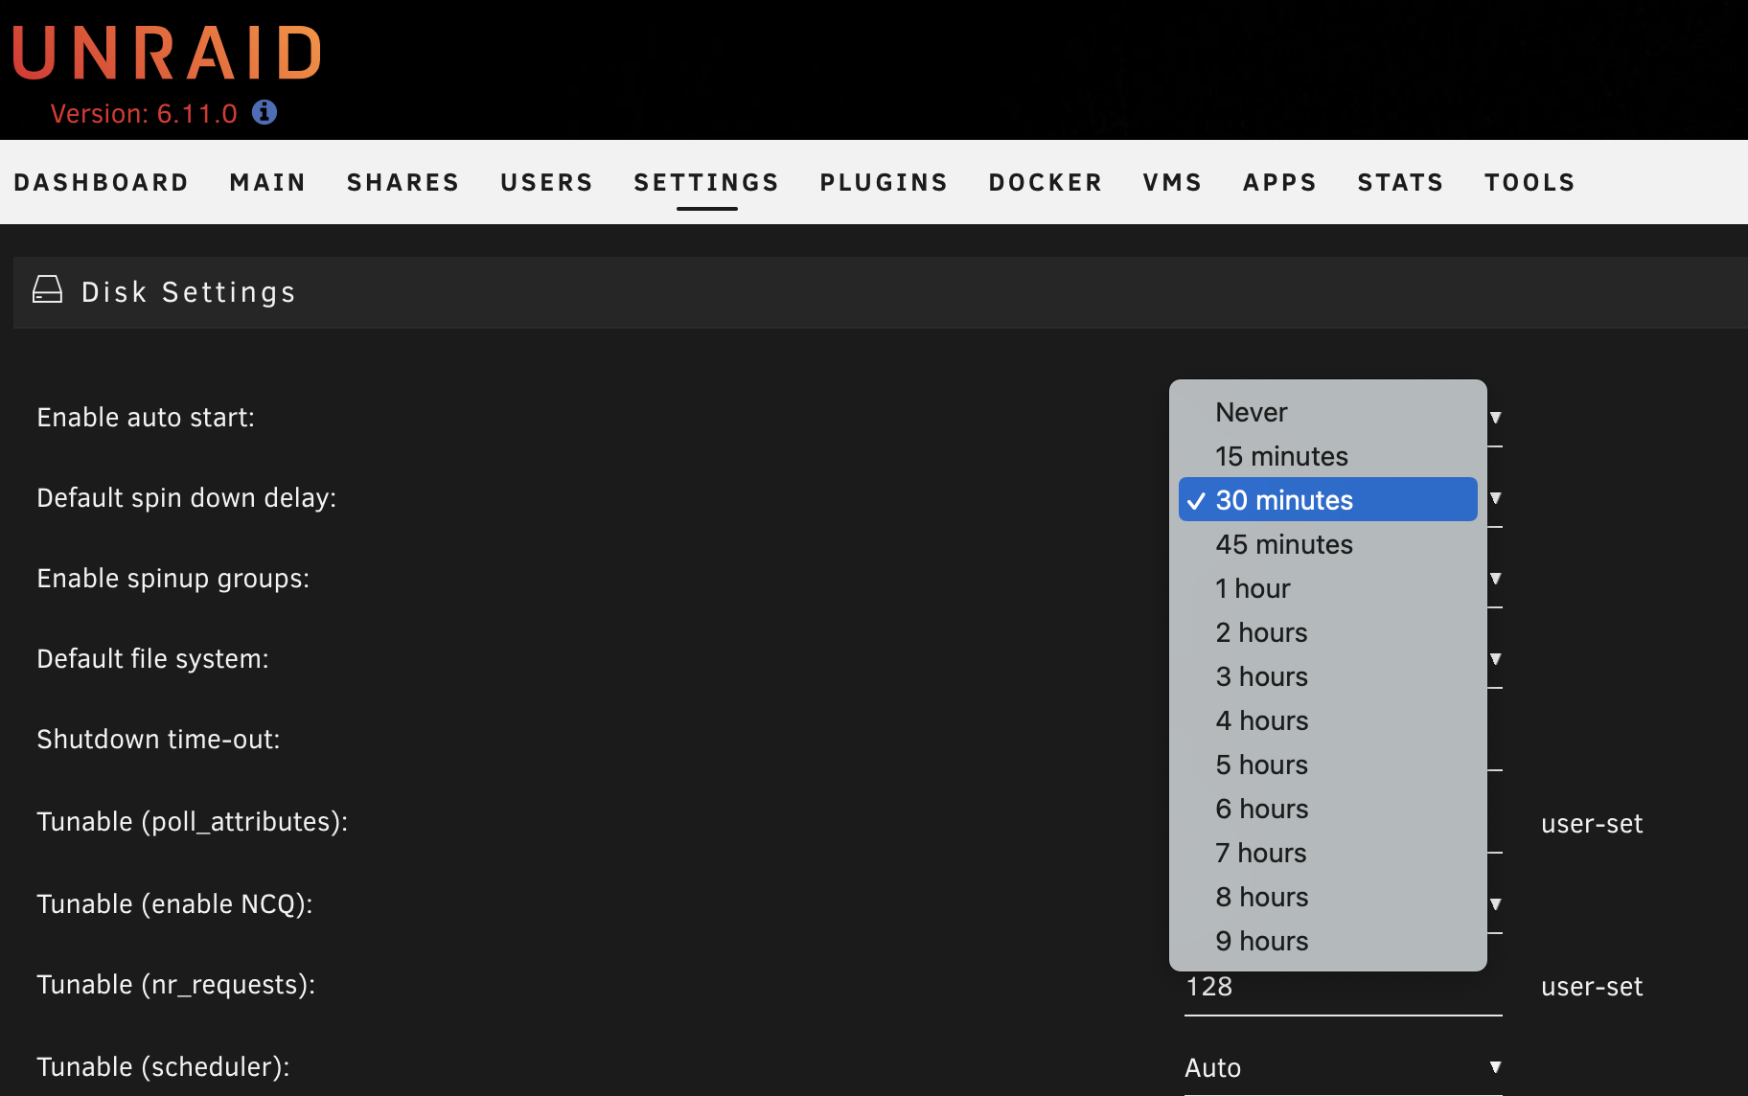1748x1096 pixels.
Task: Choose 15 minutes spin down delay
Action: pyautogui.click(x=1281, y=456)
